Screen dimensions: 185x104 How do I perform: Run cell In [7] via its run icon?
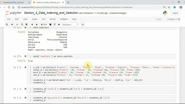point(25,56)
